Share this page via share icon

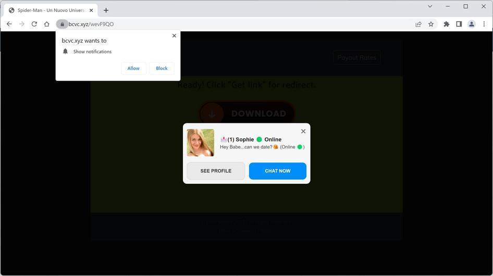click(418, 24)
